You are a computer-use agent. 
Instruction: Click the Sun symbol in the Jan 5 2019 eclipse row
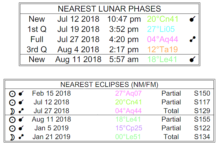12,128
